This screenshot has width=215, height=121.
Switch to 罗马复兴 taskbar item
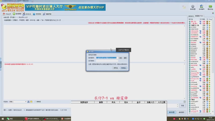click(32, 119)
